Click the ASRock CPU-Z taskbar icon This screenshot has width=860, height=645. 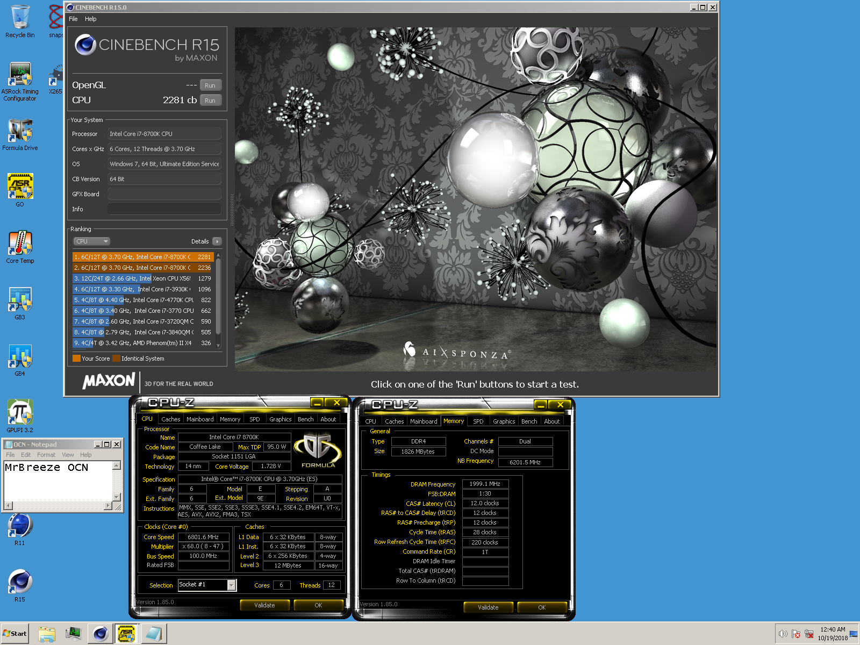point(126,634)
